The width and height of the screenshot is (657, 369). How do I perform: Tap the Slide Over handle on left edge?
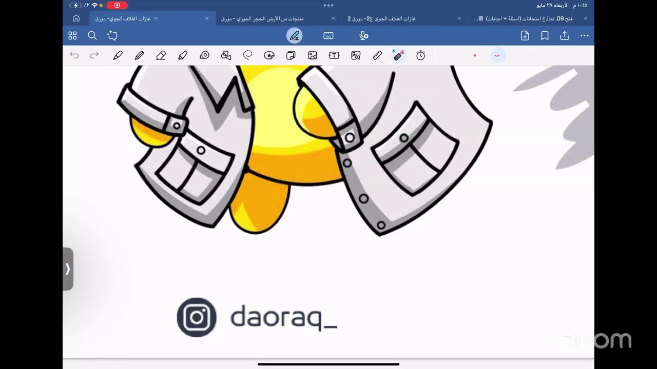68,269
